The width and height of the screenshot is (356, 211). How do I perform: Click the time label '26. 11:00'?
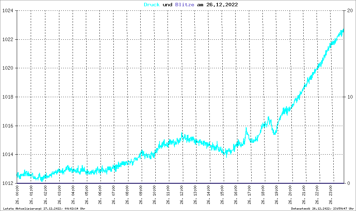click(168, 195)
